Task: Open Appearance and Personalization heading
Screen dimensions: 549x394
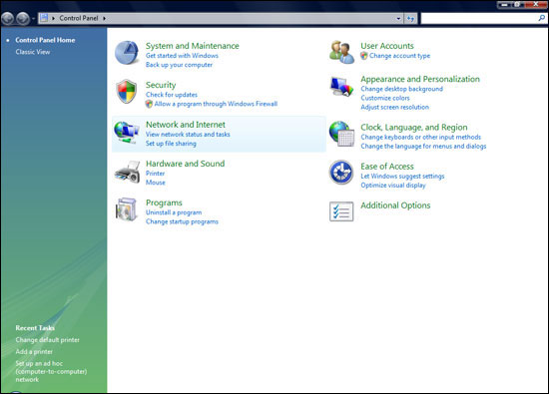Action: pyautogui.click(x=420, y=79)
